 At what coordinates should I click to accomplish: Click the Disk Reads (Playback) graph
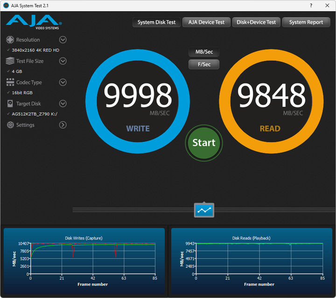pyautogui.click(x=252, y=261)
